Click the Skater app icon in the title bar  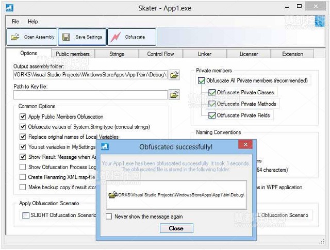pos(10,8)
